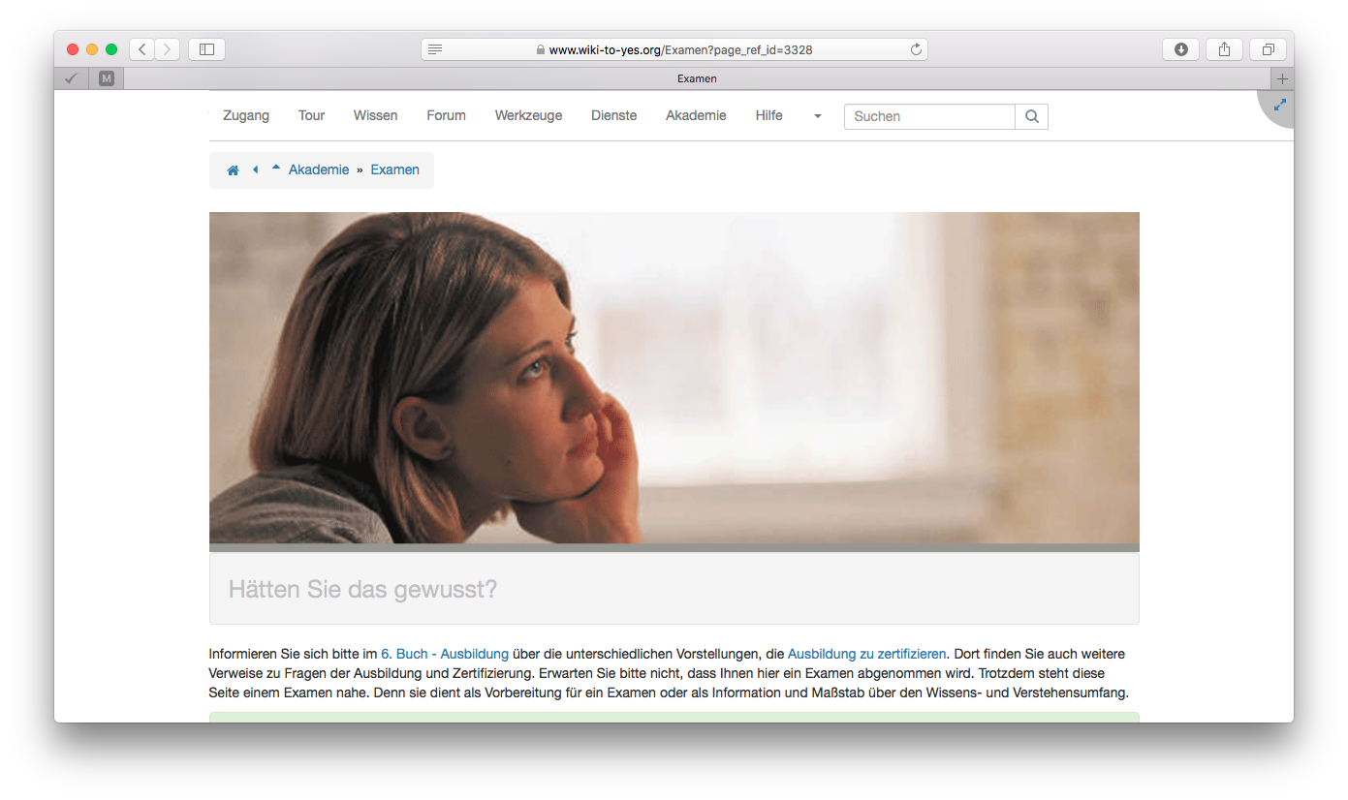Click the reload page icon
This screenshot has width=1348, height=800.
[915, 49]
